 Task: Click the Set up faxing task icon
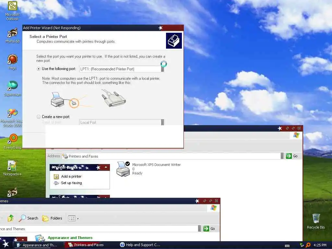56,183
